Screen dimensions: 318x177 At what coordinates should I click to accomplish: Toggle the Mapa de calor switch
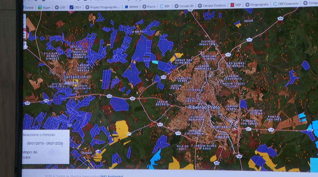click(x=54, y=152)
